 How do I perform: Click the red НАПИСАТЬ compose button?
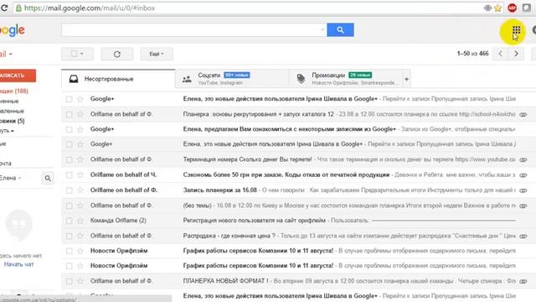[x=17, y=75]
